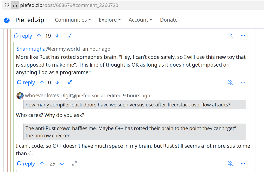This screenshot has height=172, width=264.
Task: Upvote Shanmugha's comment
Action: tap(42, 82)
